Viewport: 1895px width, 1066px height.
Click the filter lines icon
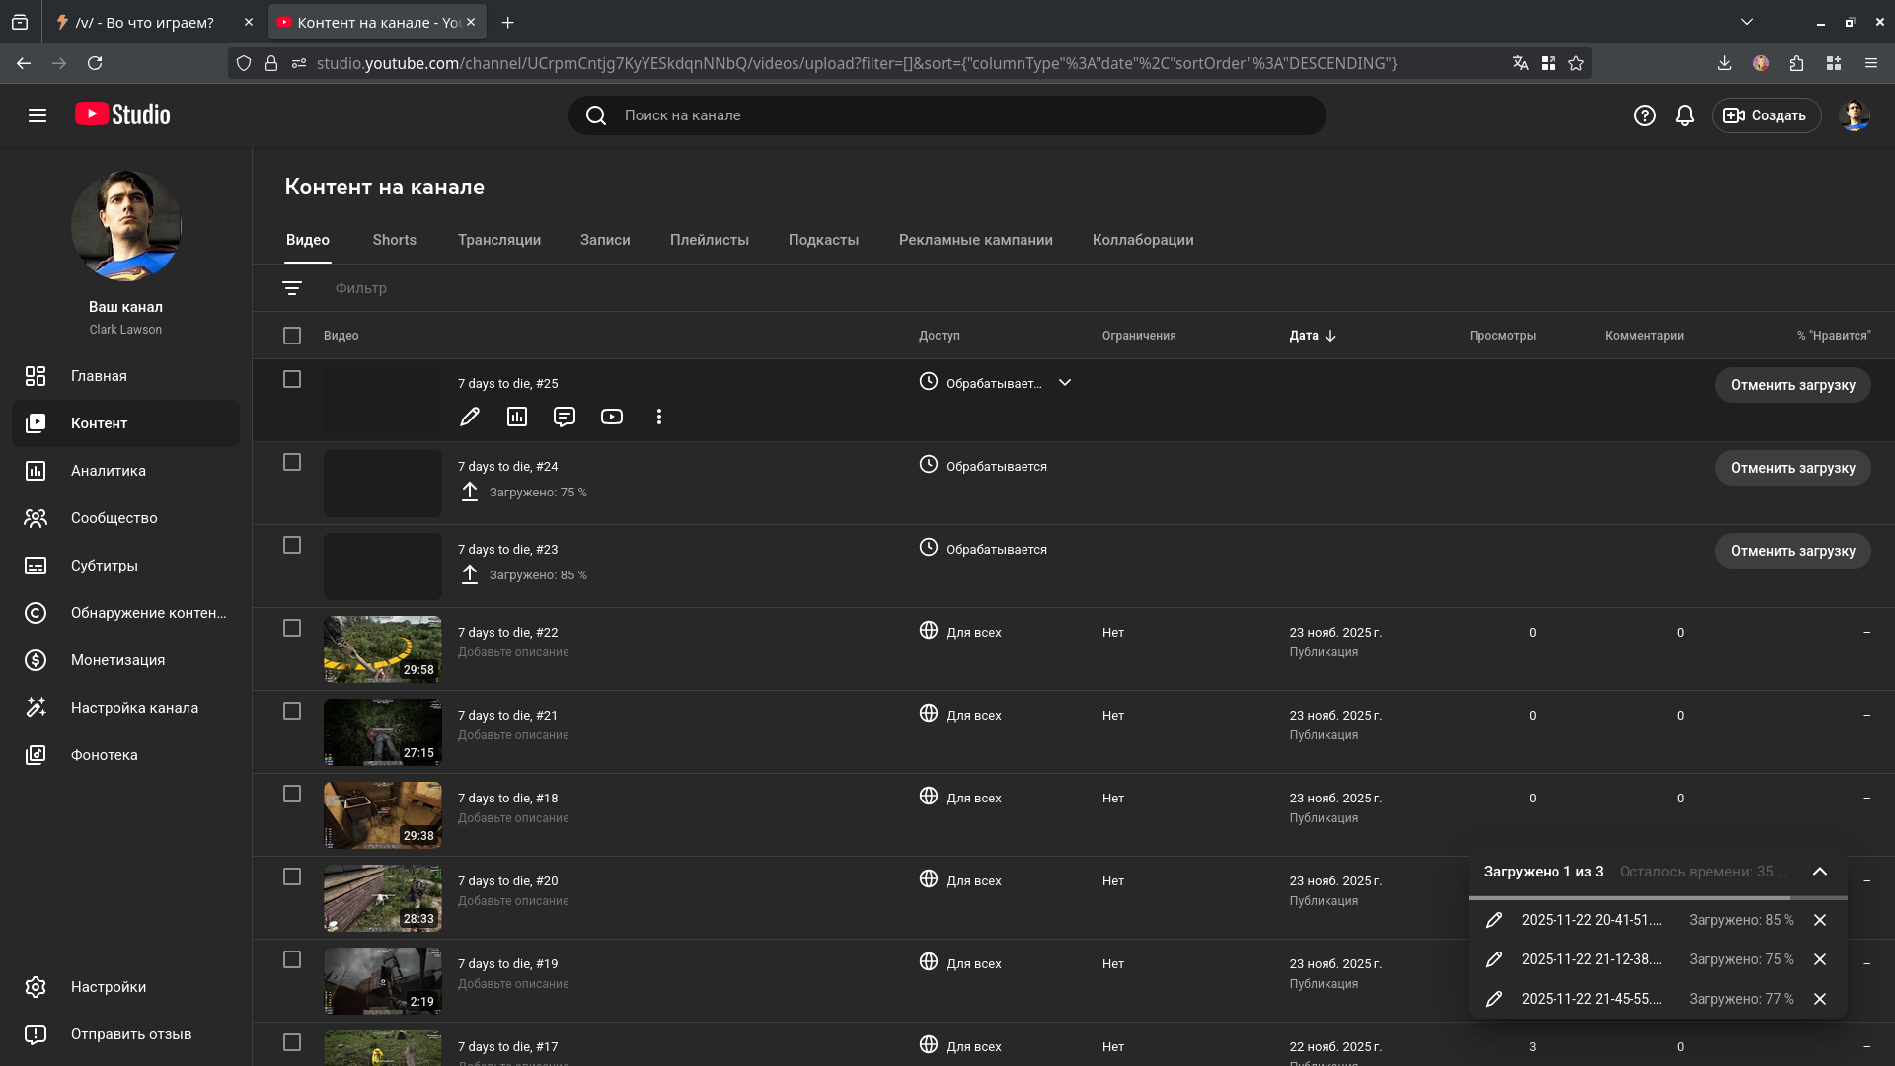point(292,288)
